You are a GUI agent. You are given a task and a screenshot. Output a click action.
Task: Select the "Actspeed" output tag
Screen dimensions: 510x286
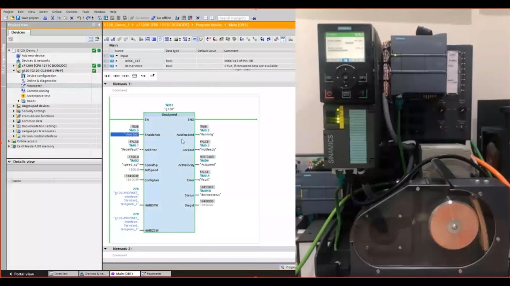208,164
